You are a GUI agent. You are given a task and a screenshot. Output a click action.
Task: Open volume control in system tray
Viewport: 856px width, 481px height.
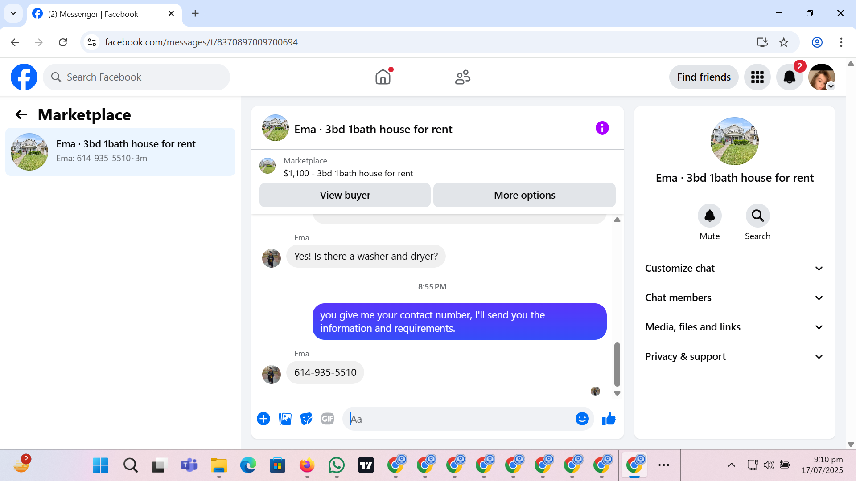coord(769,465)
